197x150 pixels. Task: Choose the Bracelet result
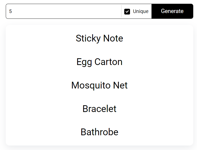[99, 109]
